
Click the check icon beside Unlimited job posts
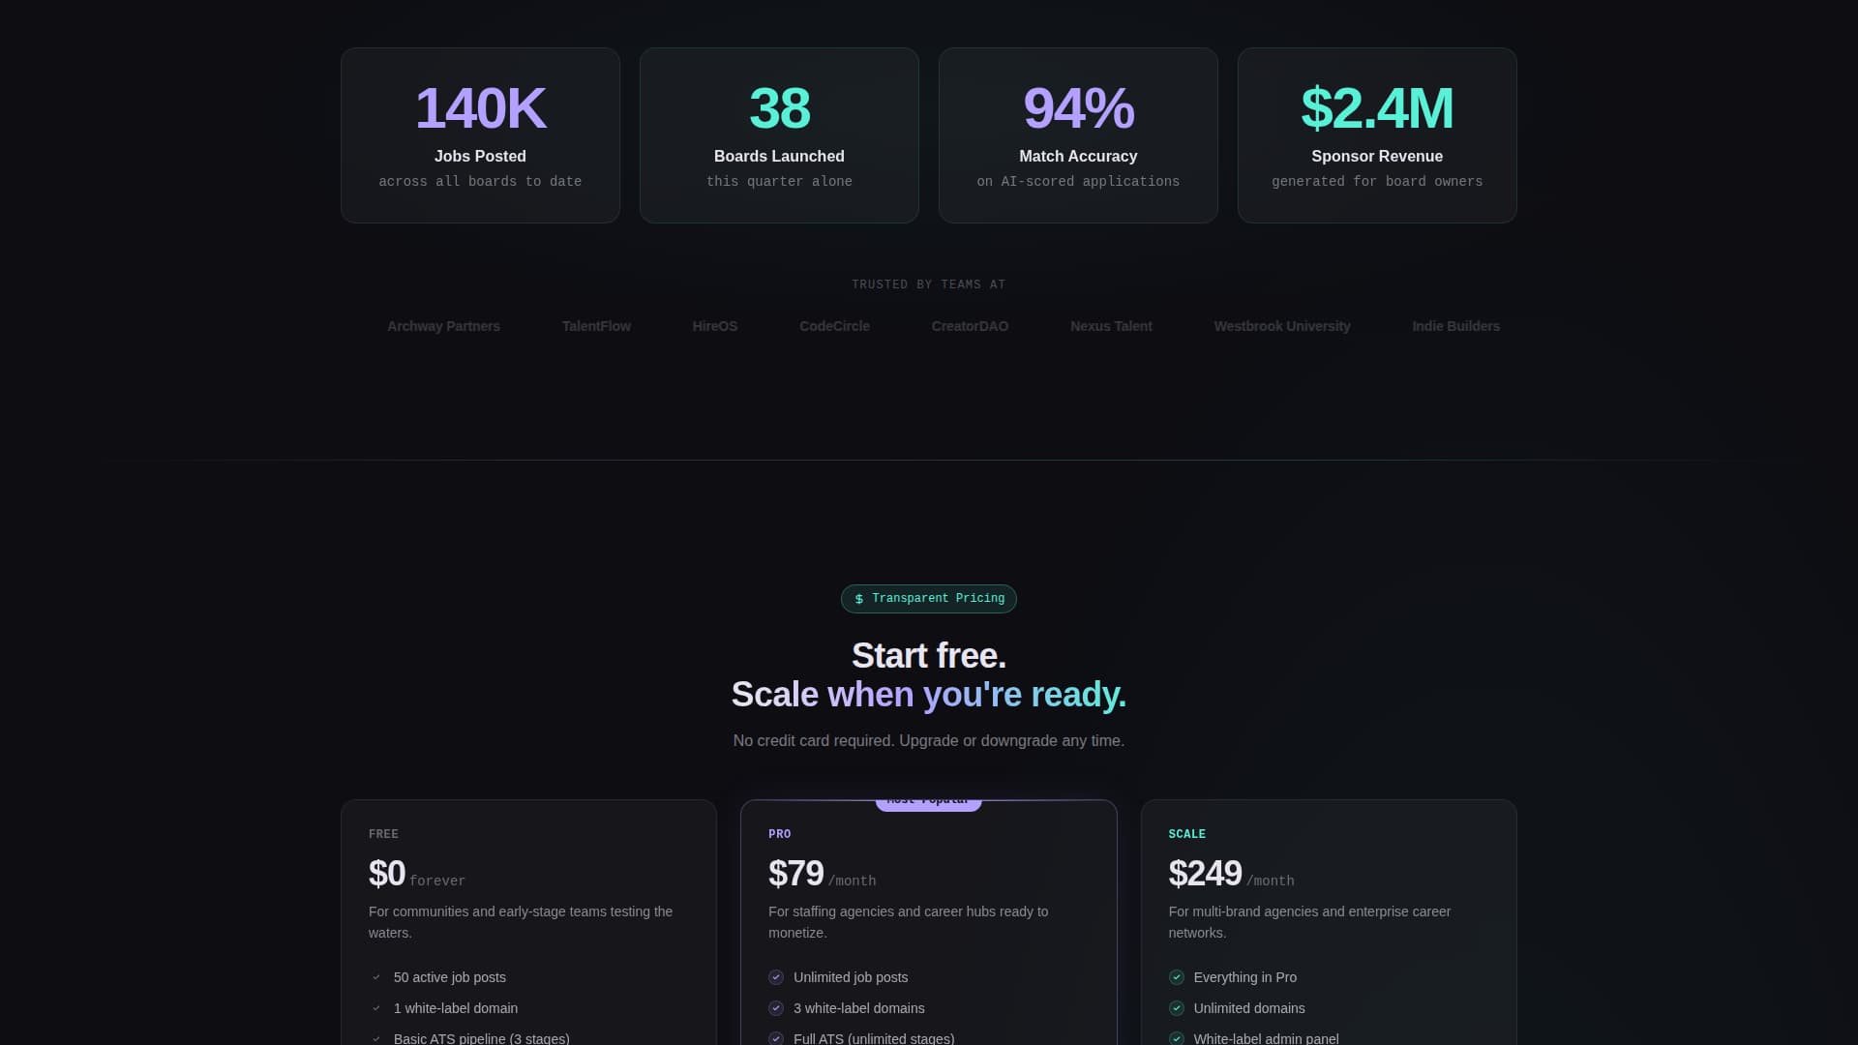click(776, 977)
